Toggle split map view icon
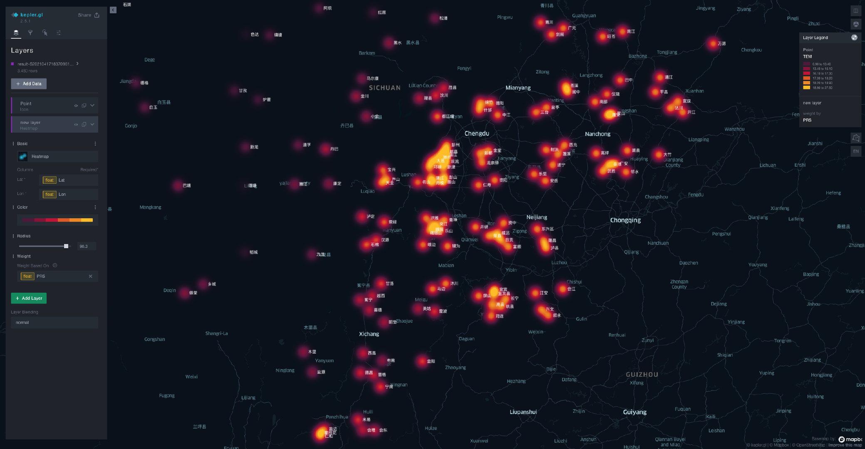Image resolution: width=865 pixels, height=449 pixels. pos(855,11)
